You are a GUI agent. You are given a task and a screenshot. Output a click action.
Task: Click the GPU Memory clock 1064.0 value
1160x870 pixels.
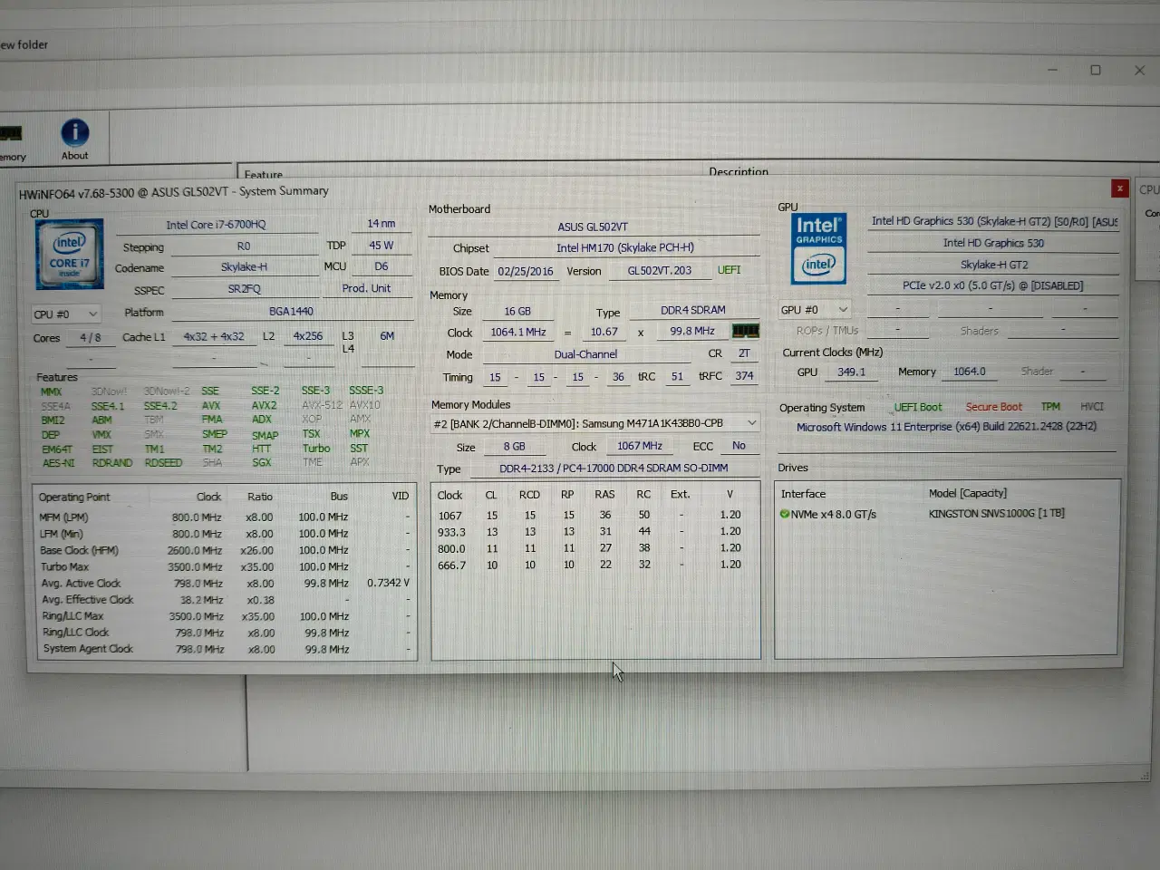[969, 372]
